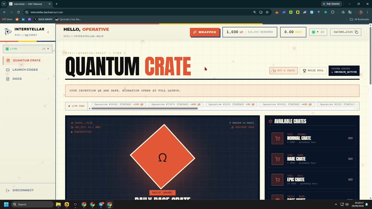
Task: Click the Live Feed label
Action: [76, 106]
